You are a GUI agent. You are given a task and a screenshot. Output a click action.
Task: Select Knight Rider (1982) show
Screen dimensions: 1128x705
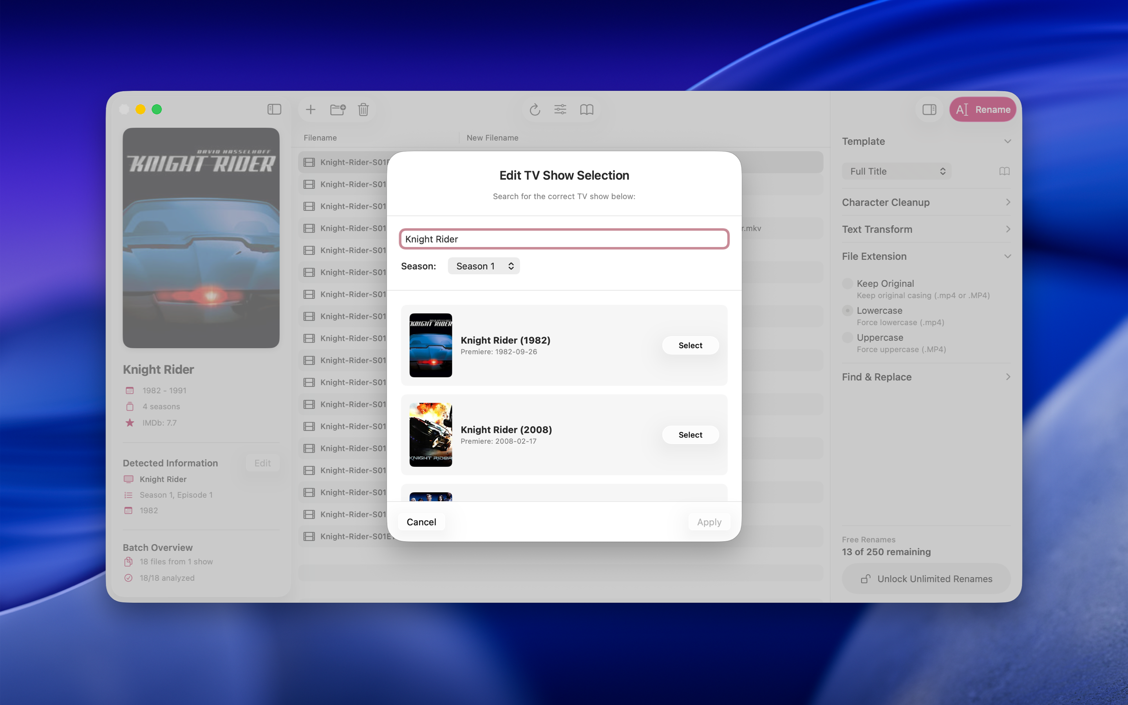pos(690,345)
